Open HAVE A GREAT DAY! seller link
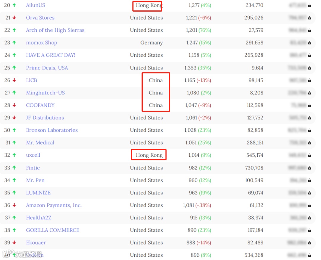This screenshot has height=260, width=321. (51, 55)
